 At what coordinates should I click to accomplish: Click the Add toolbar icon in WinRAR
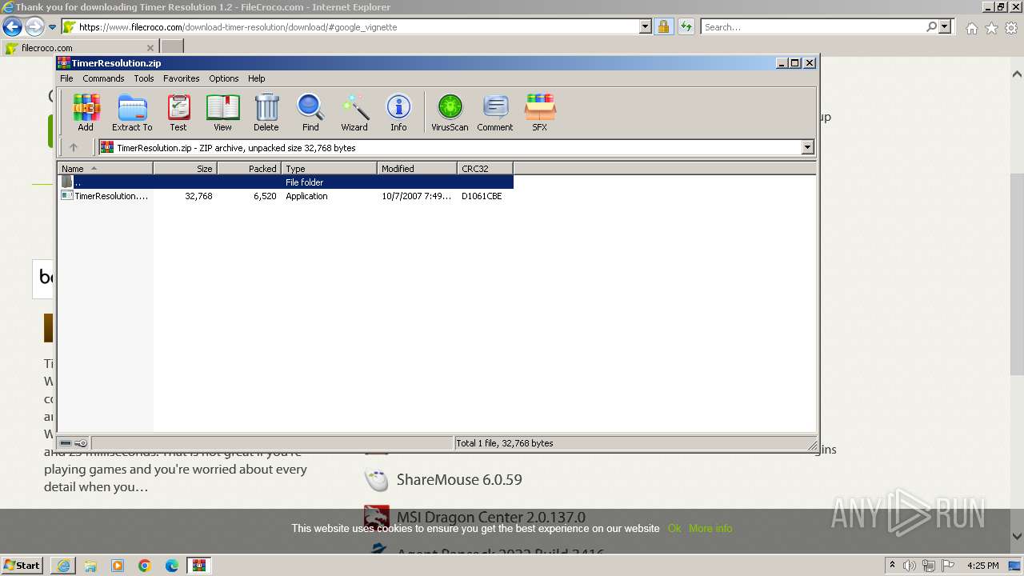pos(86,113)
